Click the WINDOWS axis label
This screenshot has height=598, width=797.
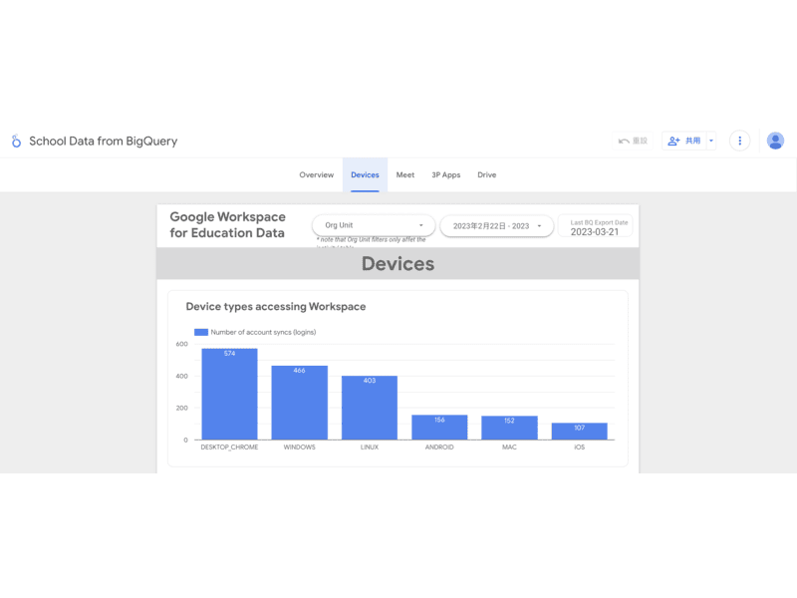coord(300,447)
